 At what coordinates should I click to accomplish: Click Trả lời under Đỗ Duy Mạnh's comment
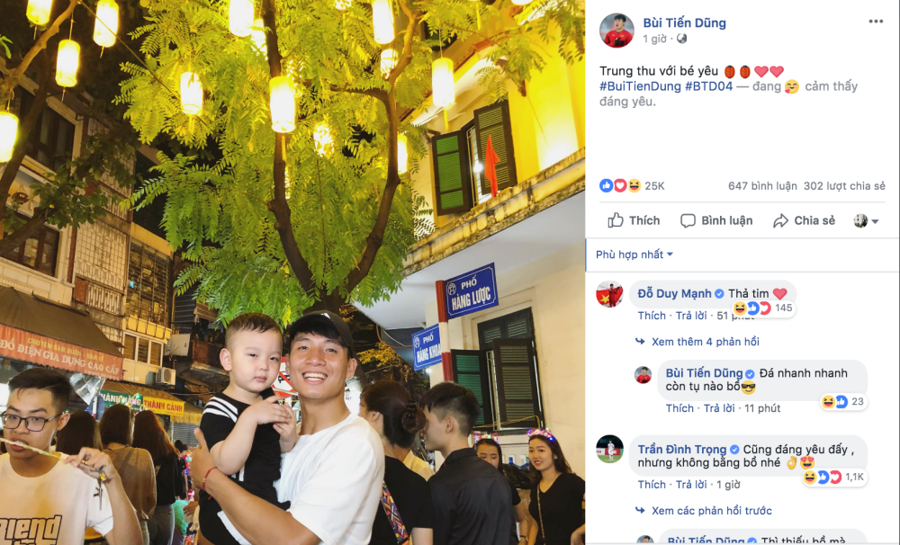[x=691, y=316]
